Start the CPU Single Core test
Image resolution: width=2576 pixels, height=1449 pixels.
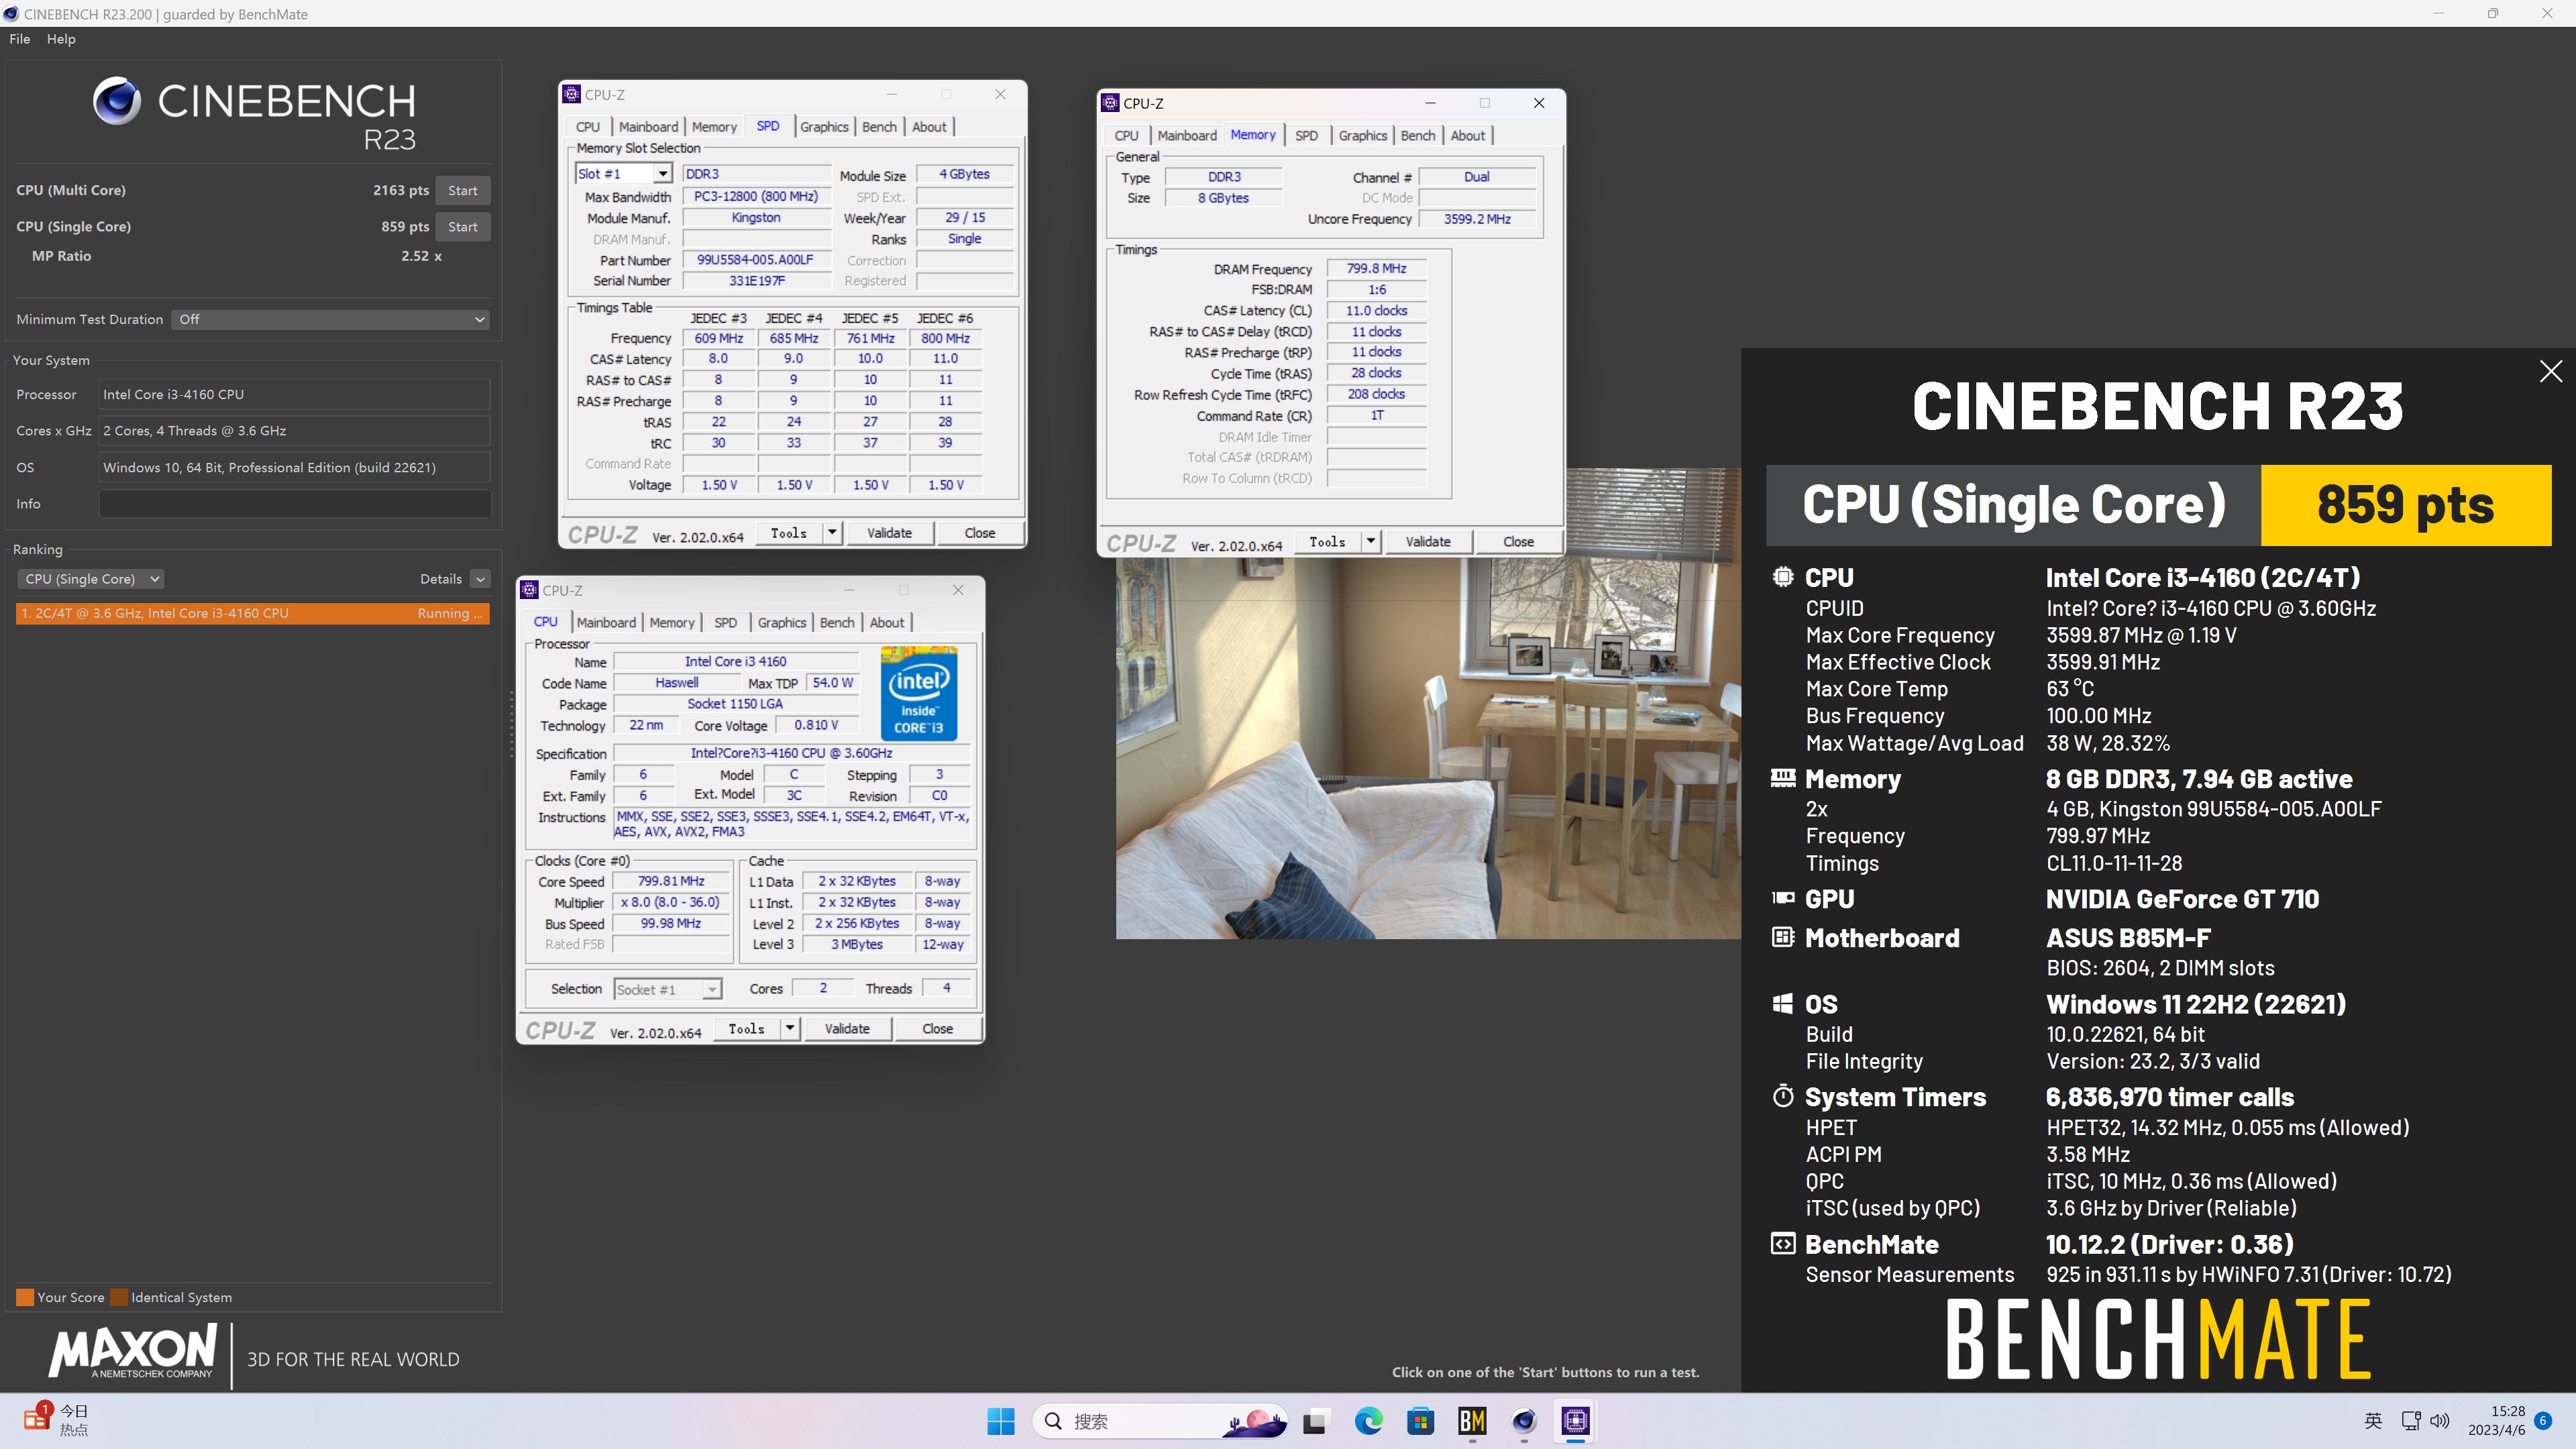click(x=462, y=227)
